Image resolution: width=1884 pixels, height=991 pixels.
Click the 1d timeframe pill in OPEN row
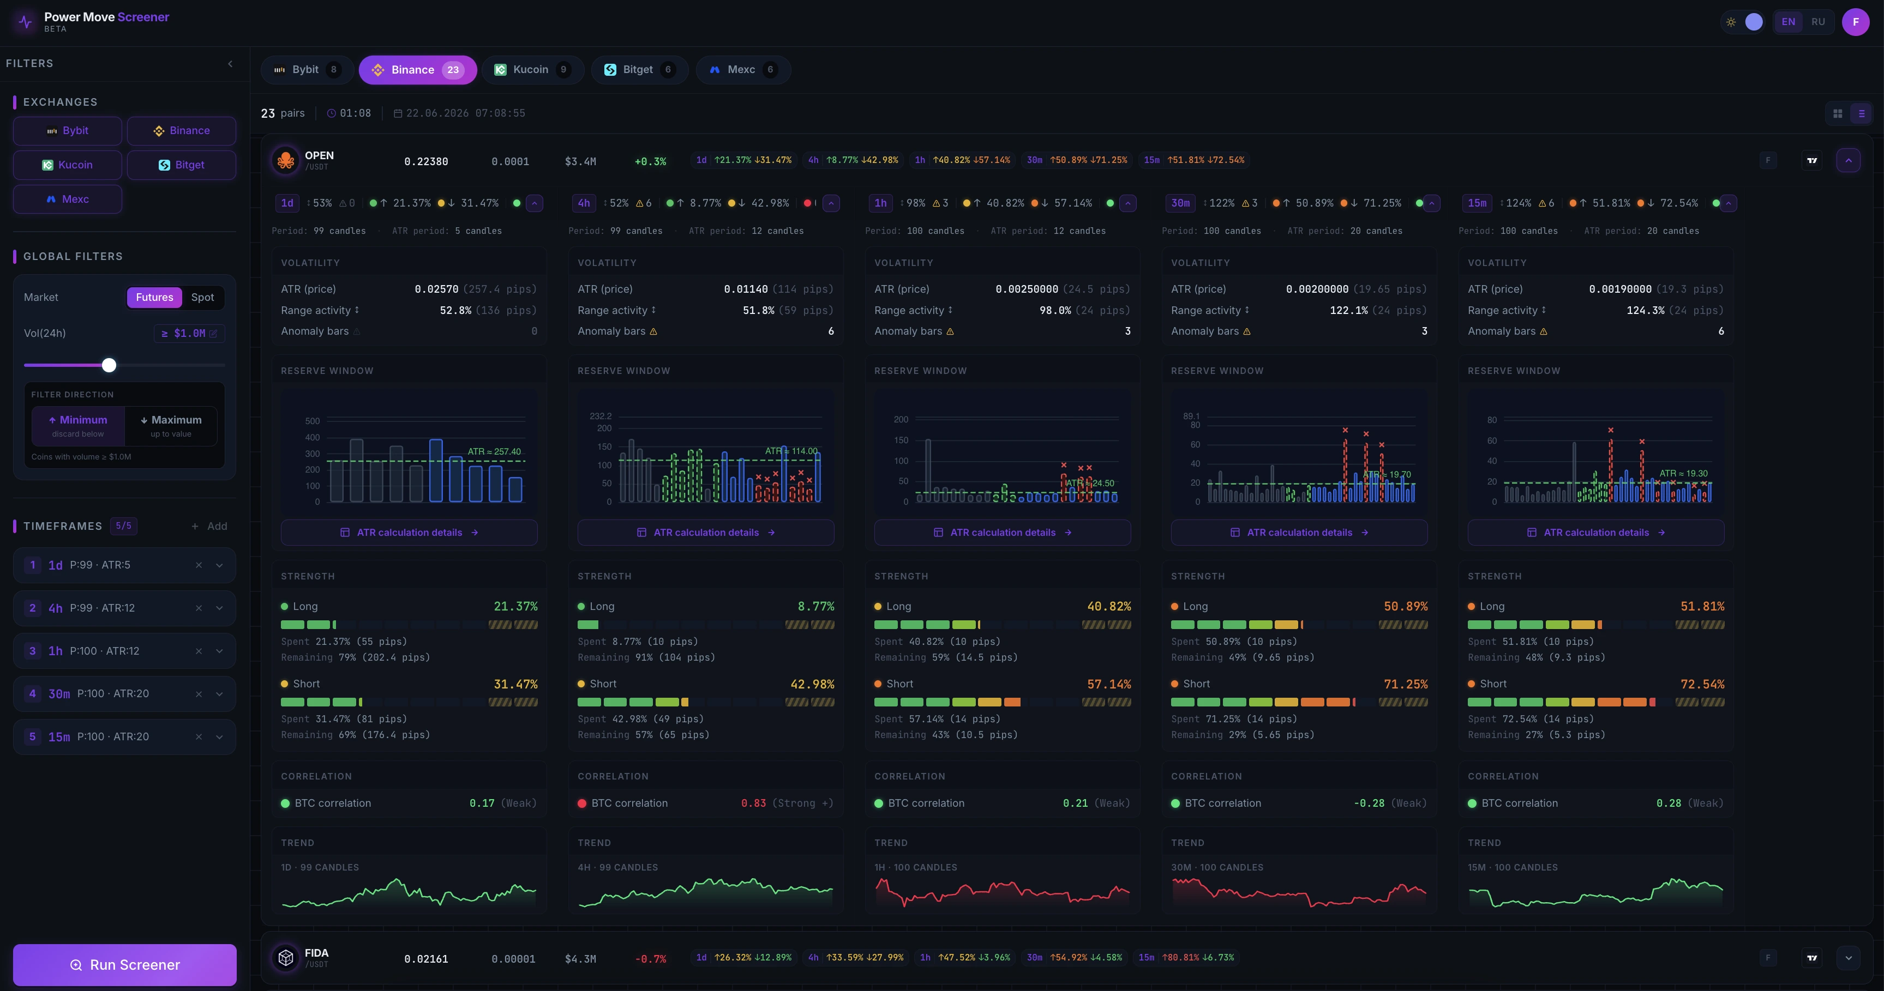coord(743,160)
